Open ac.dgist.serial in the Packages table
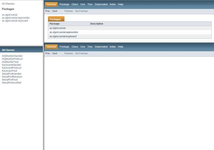Image resolution: width=214 pixels, height=150 pixels. pyautogui.click(x=57, y=28)
